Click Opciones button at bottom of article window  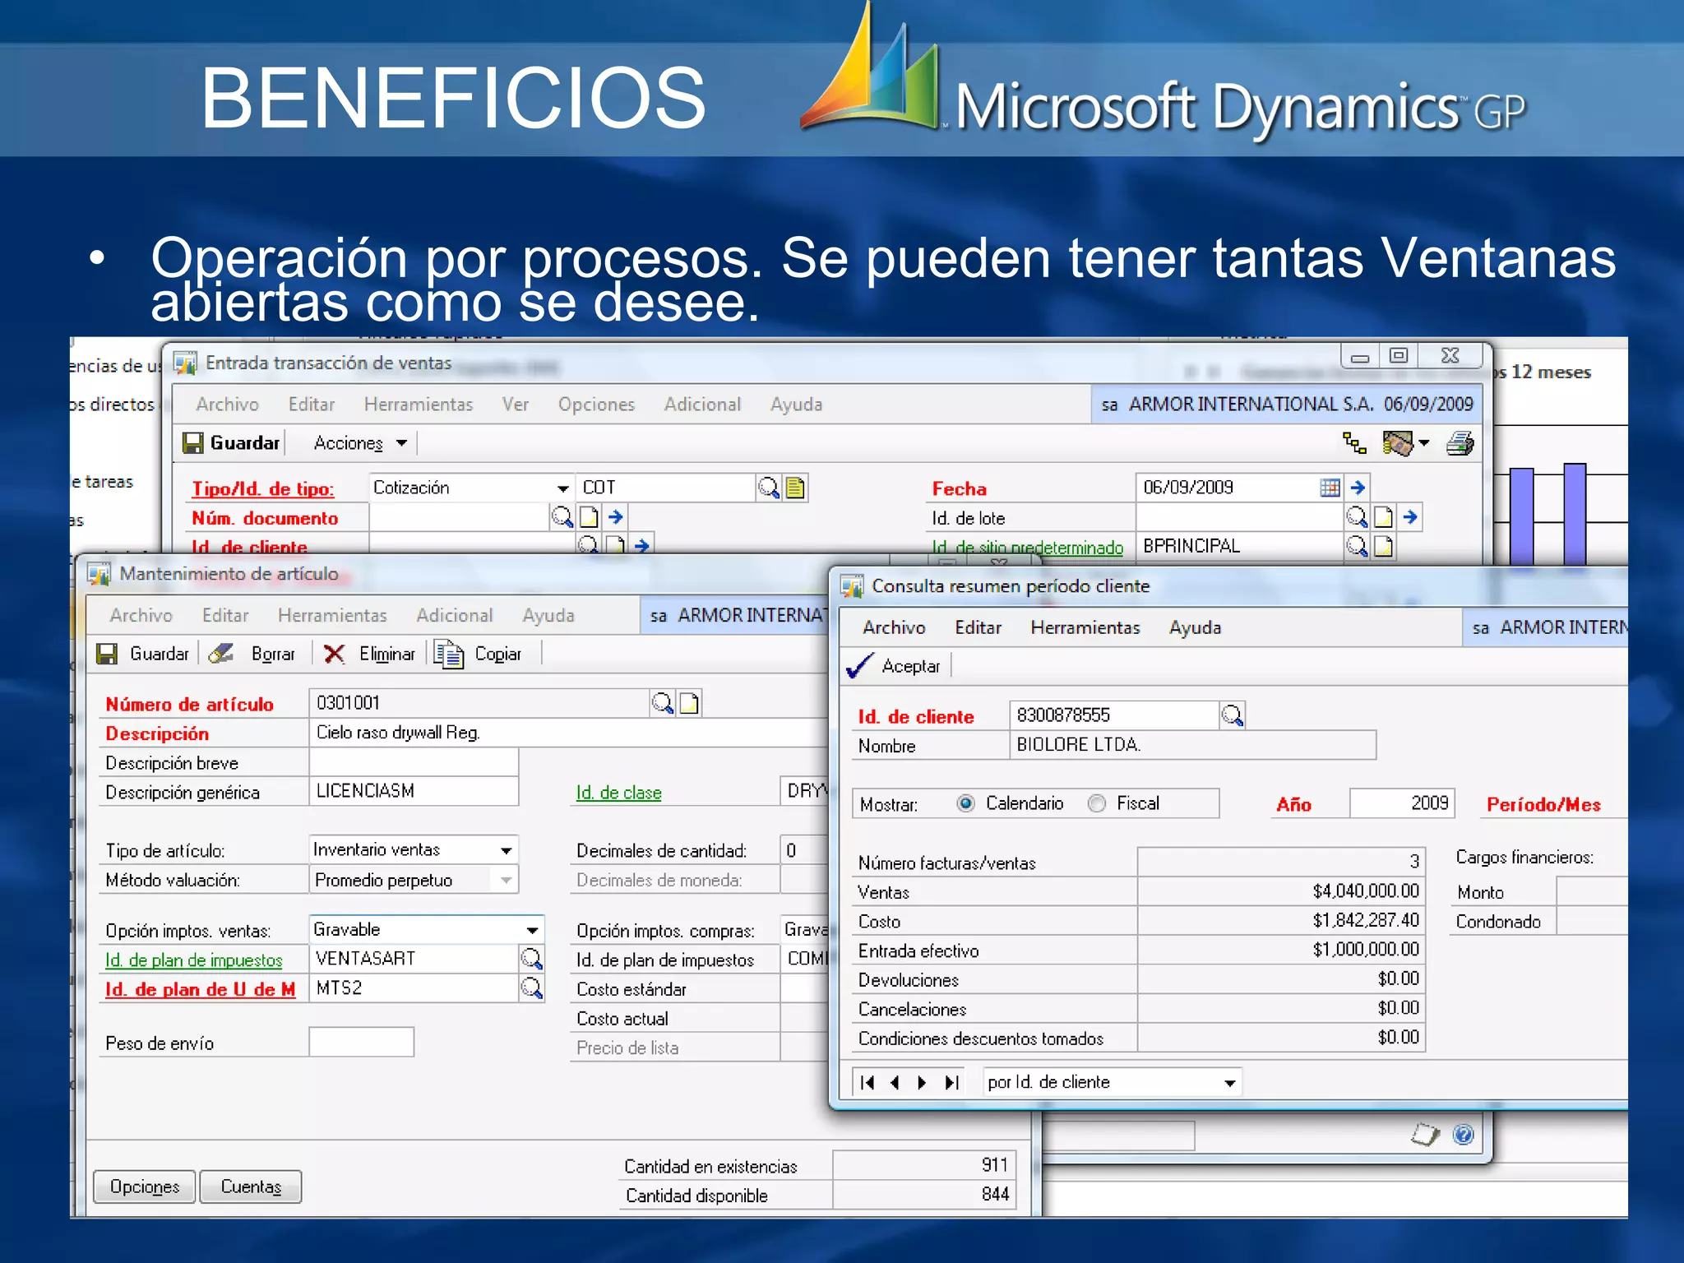145,1187
